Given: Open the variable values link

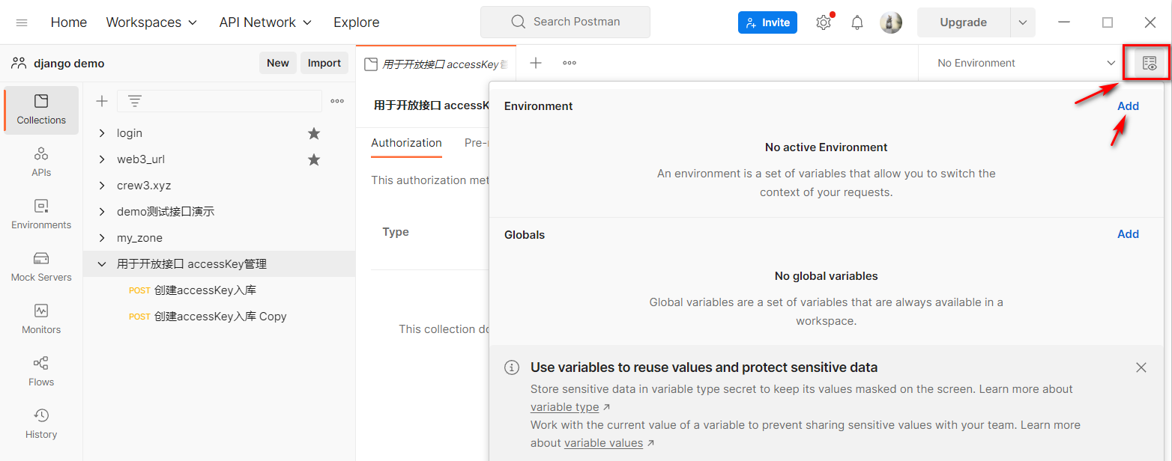Looking at the screenshot, I should [x=604, y=443].
